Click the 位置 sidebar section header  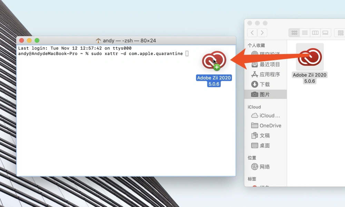252,158
